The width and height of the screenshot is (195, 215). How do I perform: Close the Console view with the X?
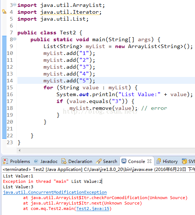point(149,161)
